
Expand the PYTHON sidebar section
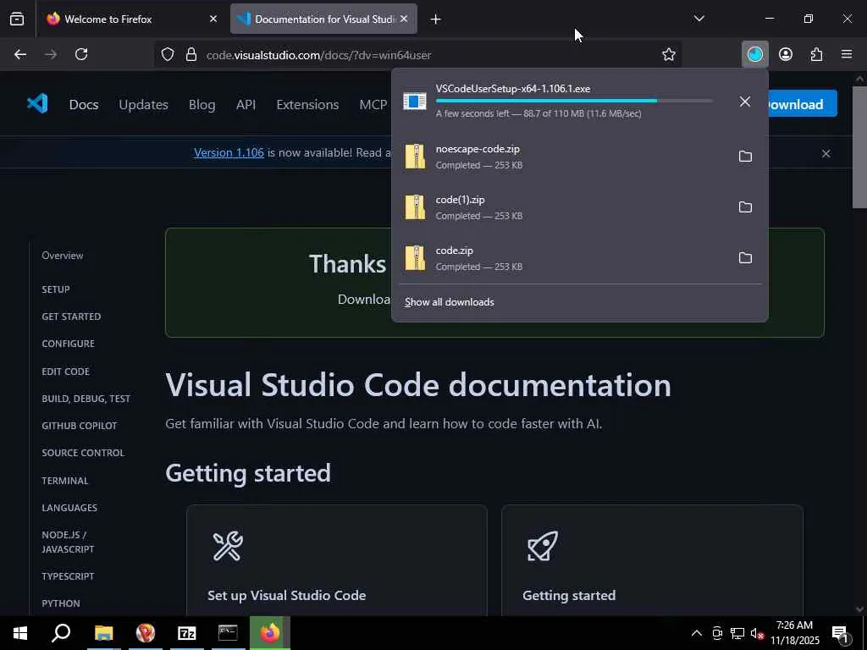coord(61,603)
